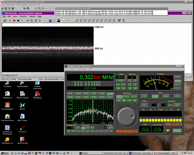Click WinRadio On/Off power button

click(x=177, y=130)
